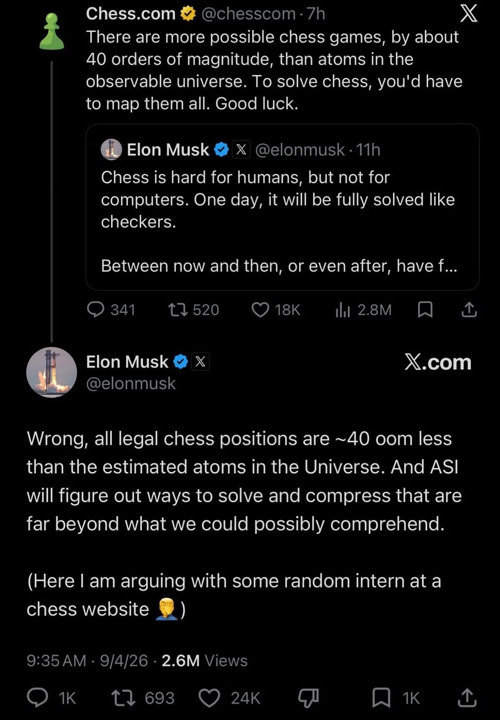
Task: Open the Chess.com pawn avatar
Action: [52, 31]
